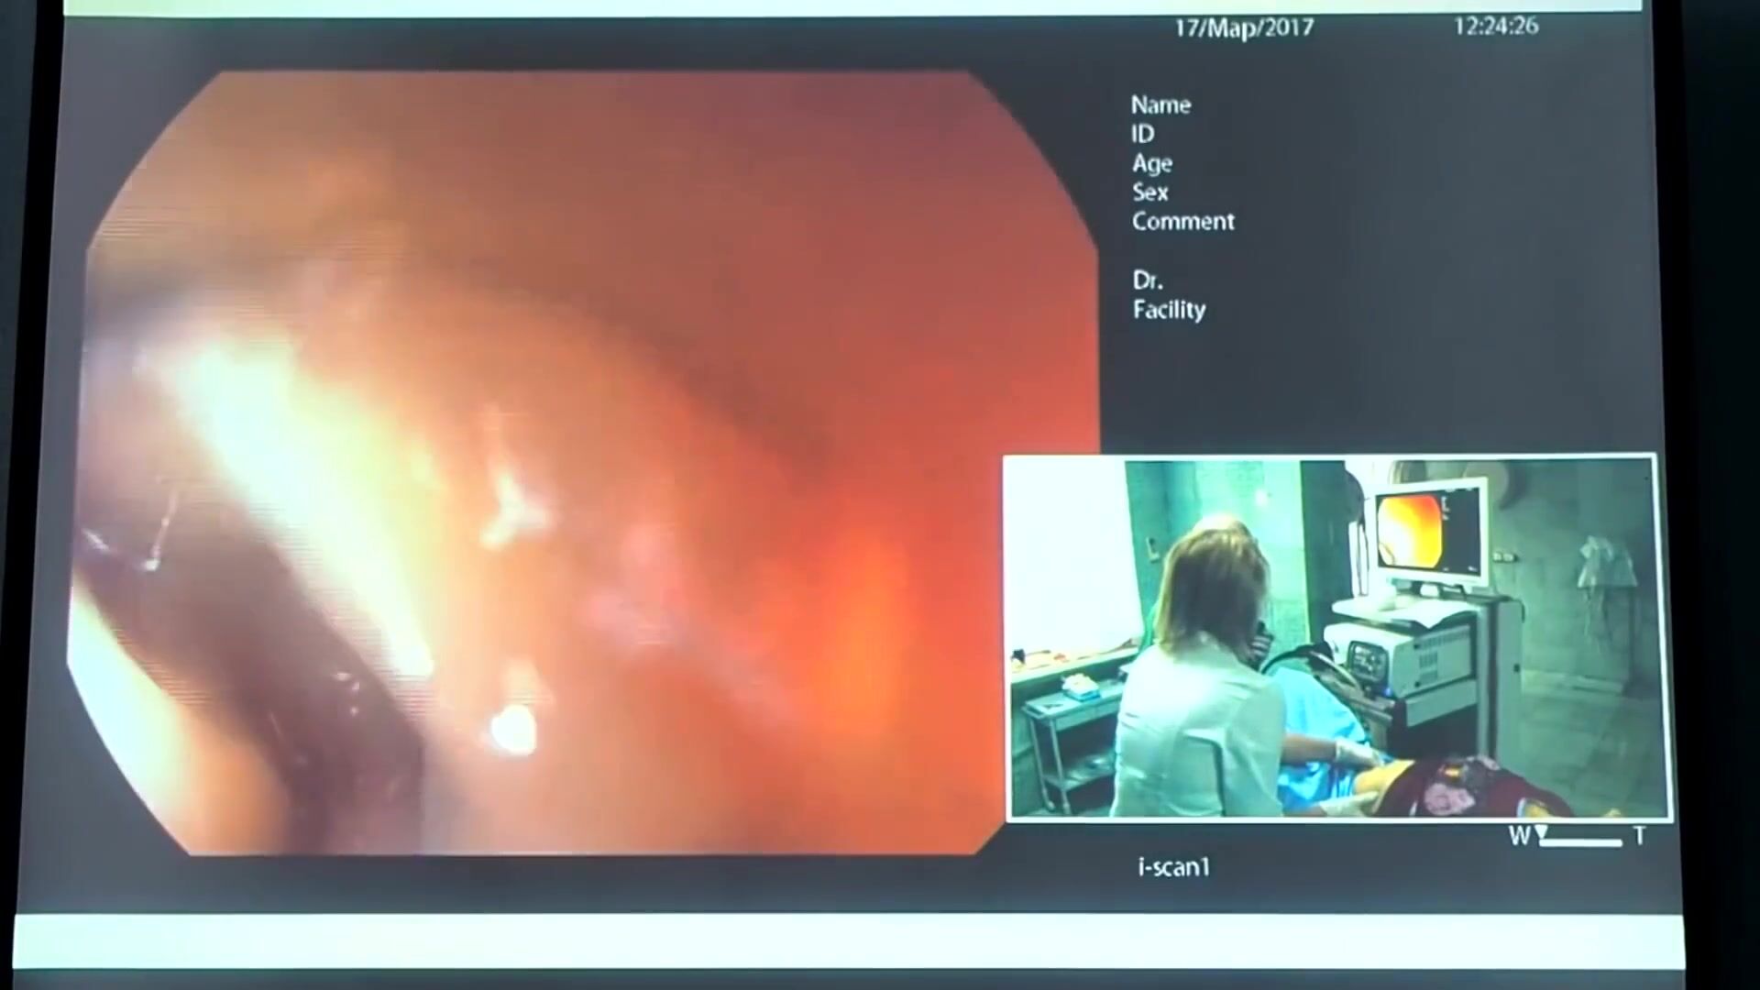Click the i-scan1 mode indicator

[x=1173, y=866]
